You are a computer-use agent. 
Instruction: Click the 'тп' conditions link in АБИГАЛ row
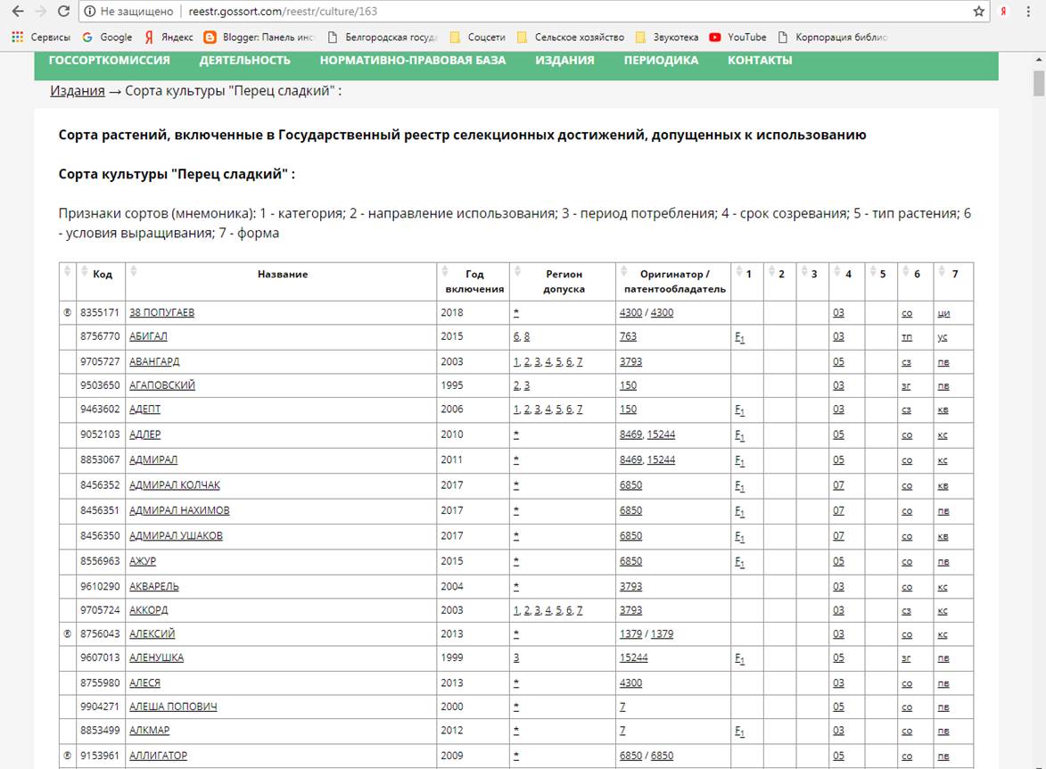(907, 338)
